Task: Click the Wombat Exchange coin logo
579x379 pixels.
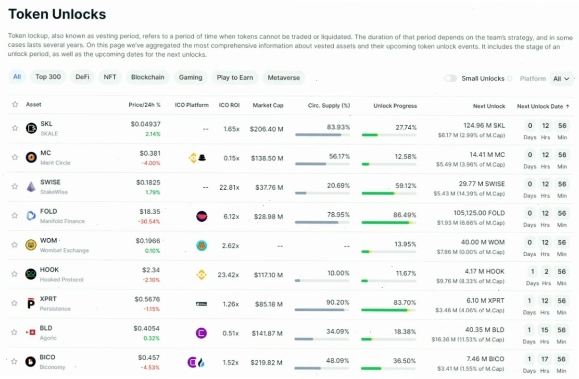Action: coord(31,245)
